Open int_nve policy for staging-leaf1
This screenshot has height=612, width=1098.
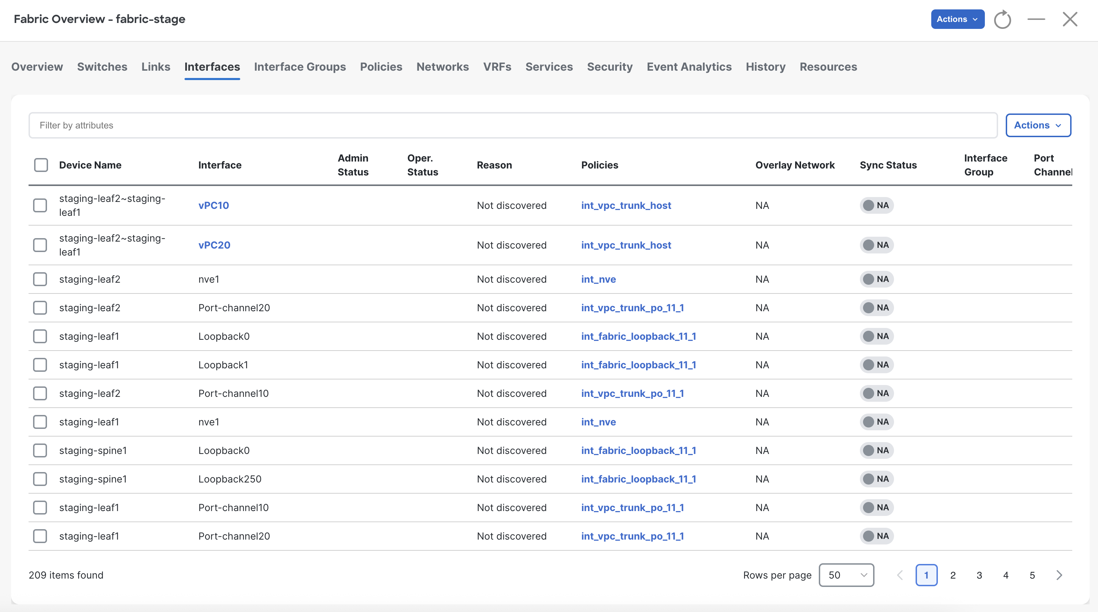pyautogui.click(x=598, y=422)
